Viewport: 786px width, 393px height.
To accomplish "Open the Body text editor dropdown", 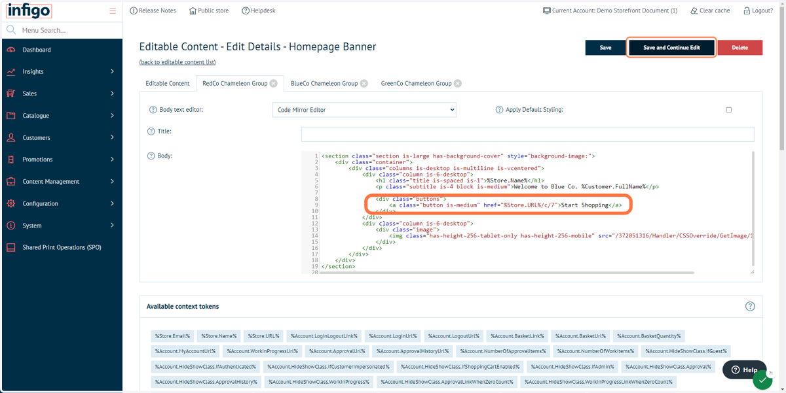I will pyautogui.click(x=364, y=110).
